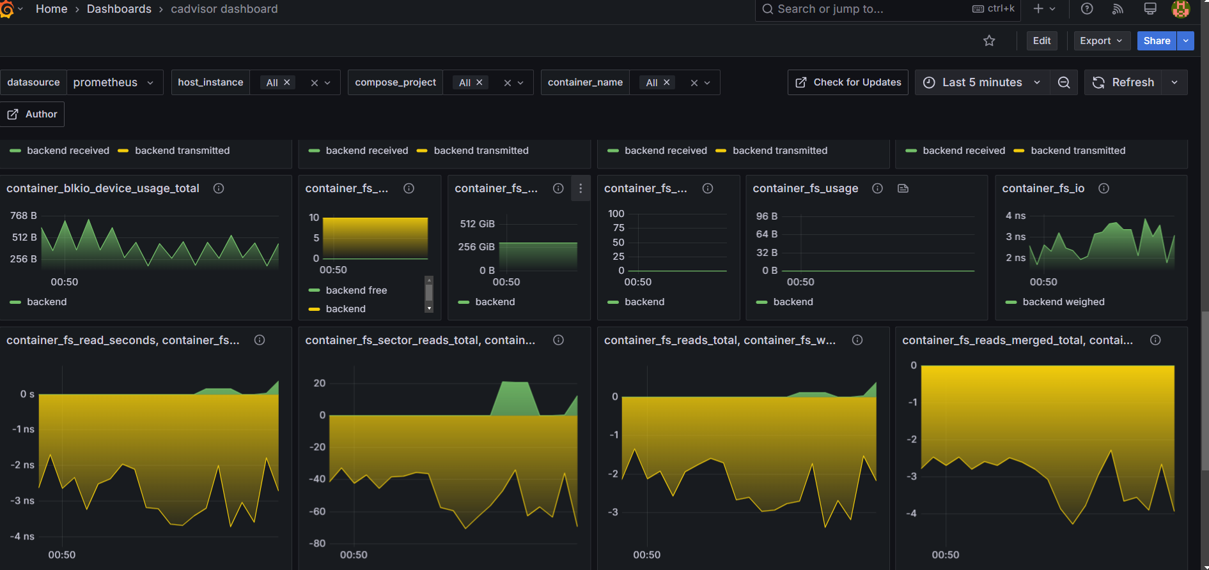Clear the container_name filter value
This screenshot has width=1209, height=570.
pos(694,83)
